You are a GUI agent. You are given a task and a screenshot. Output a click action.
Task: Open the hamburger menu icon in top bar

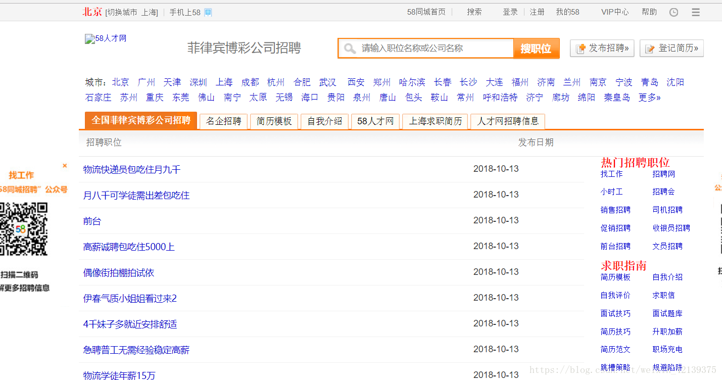coord(696,12)
